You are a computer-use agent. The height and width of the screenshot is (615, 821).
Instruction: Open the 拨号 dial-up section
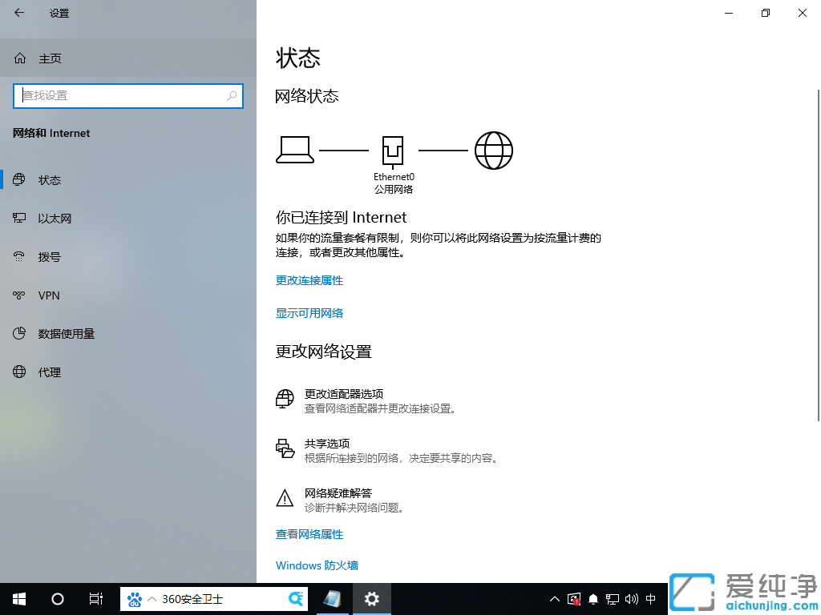pos(48,256)
